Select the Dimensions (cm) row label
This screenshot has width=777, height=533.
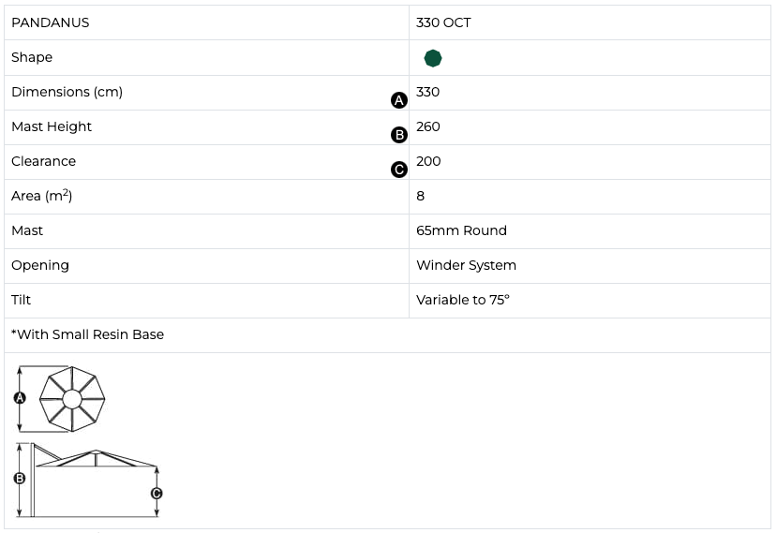coord(67,92)
